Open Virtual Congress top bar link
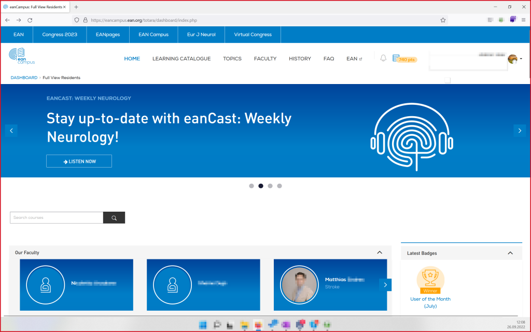 click(253, 35)
